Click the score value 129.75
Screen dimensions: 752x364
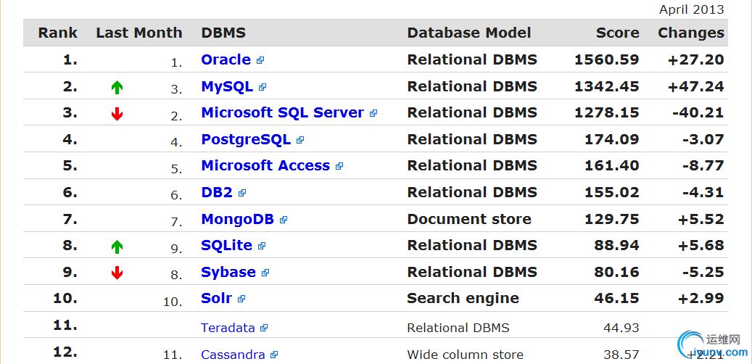pyautogui.click(x=612, y=219)
